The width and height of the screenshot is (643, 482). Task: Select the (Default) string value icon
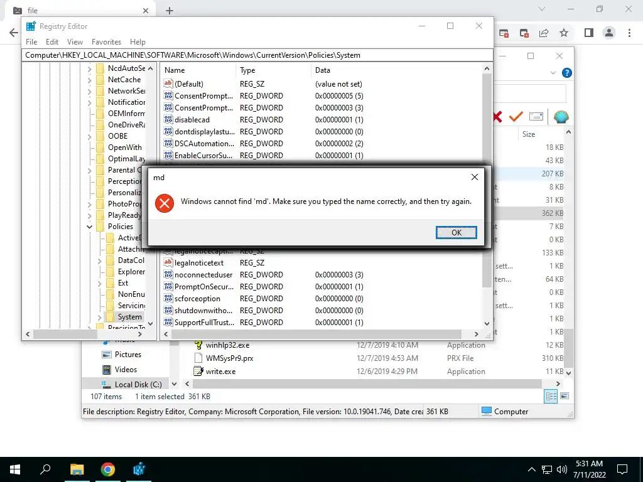pos(168,83)
